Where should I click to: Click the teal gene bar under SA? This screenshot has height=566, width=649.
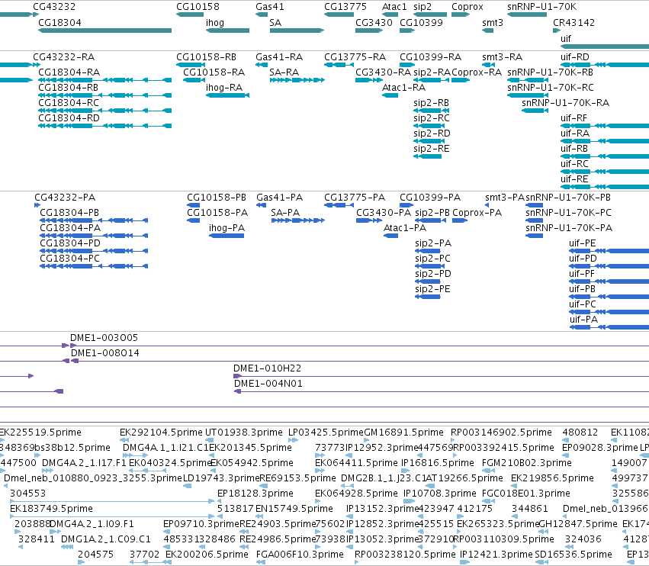(297, 31)
